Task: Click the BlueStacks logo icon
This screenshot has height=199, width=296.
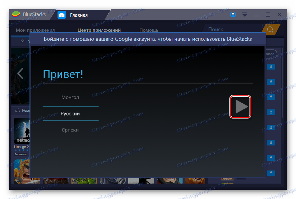Action: click(16, 15)
